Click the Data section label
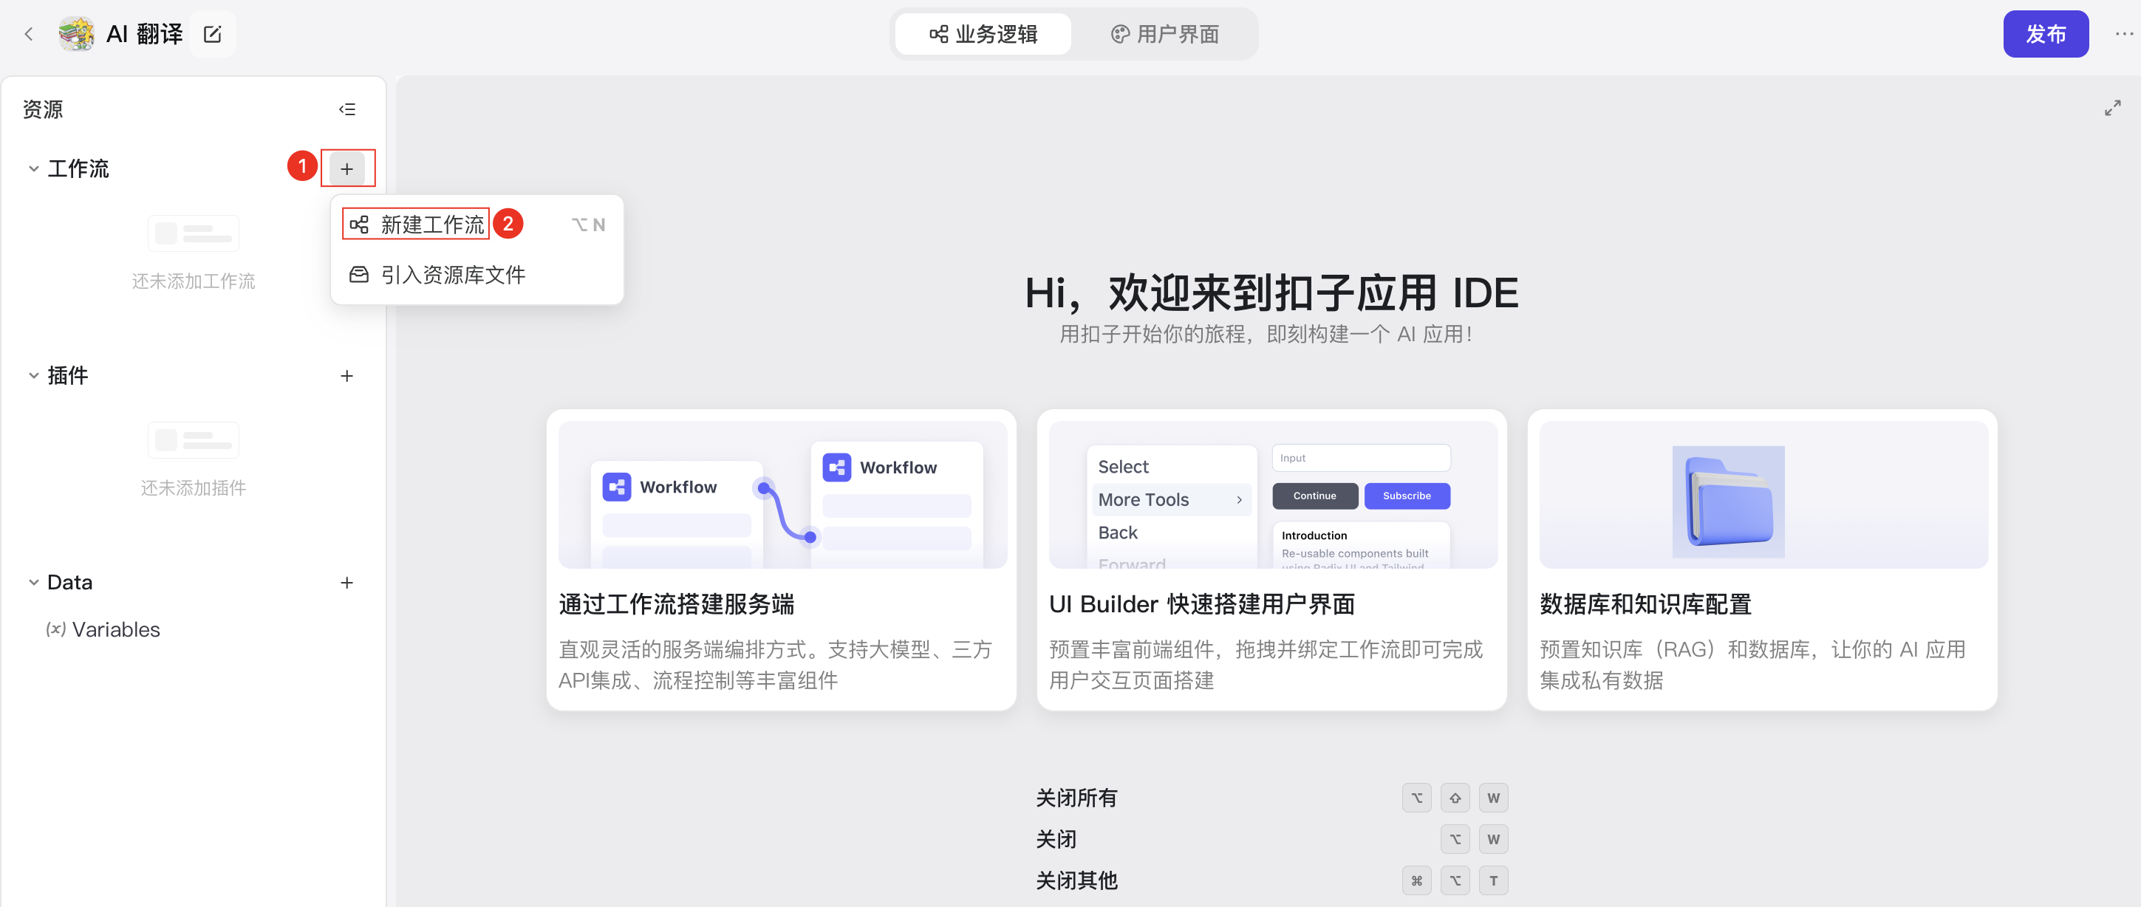This screenshot has height=907, width=2141. [x=69, y=582]
